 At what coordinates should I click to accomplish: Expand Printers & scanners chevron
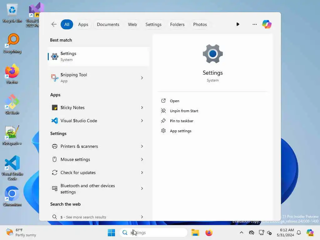pos(142,146)
